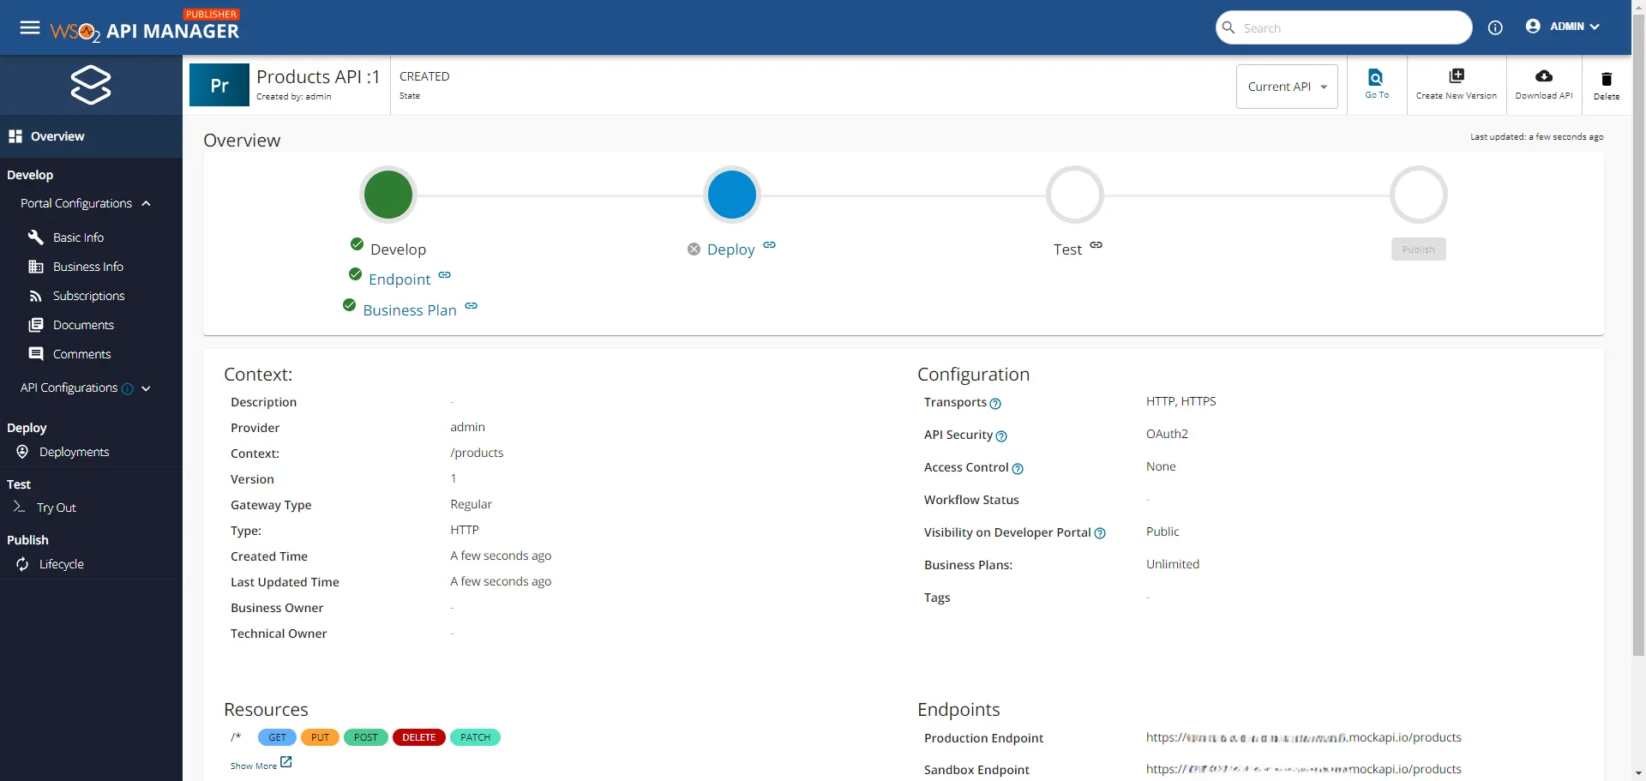Viewport: 1646px width, 781px height.
Task: Click the '/products' context value
Action: [477, 453]
